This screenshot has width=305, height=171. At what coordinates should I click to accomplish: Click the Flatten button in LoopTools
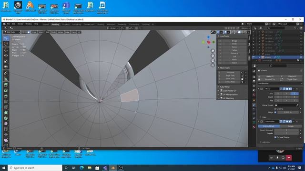[x=234, y=50]
